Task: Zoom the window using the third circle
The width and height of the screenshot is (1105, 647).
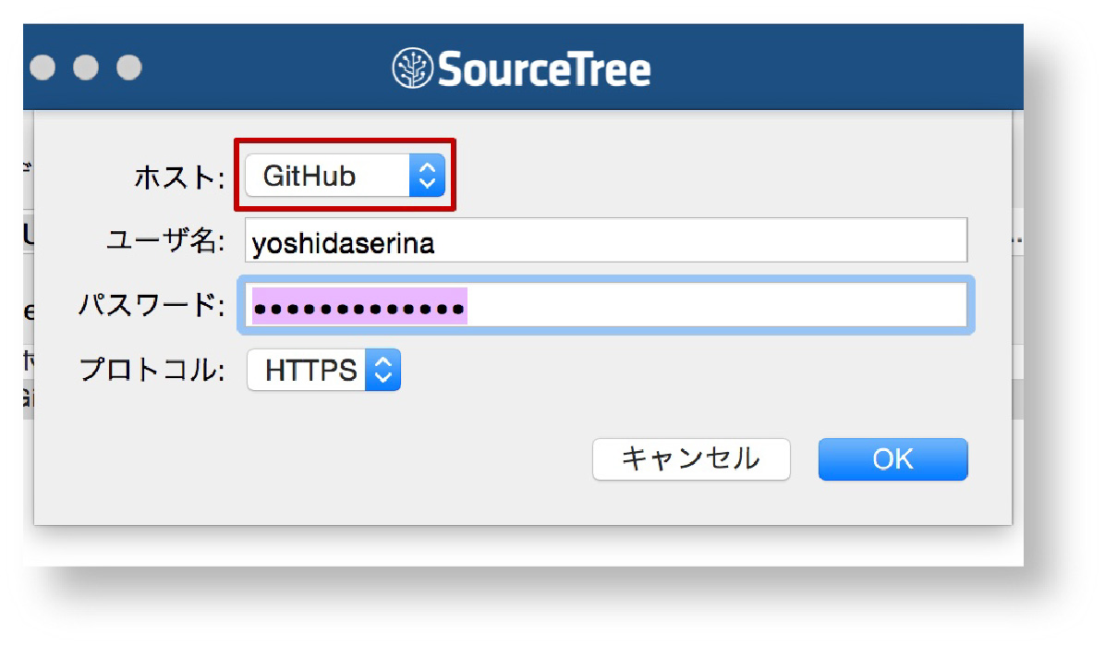Action: [x=128, y=67]
